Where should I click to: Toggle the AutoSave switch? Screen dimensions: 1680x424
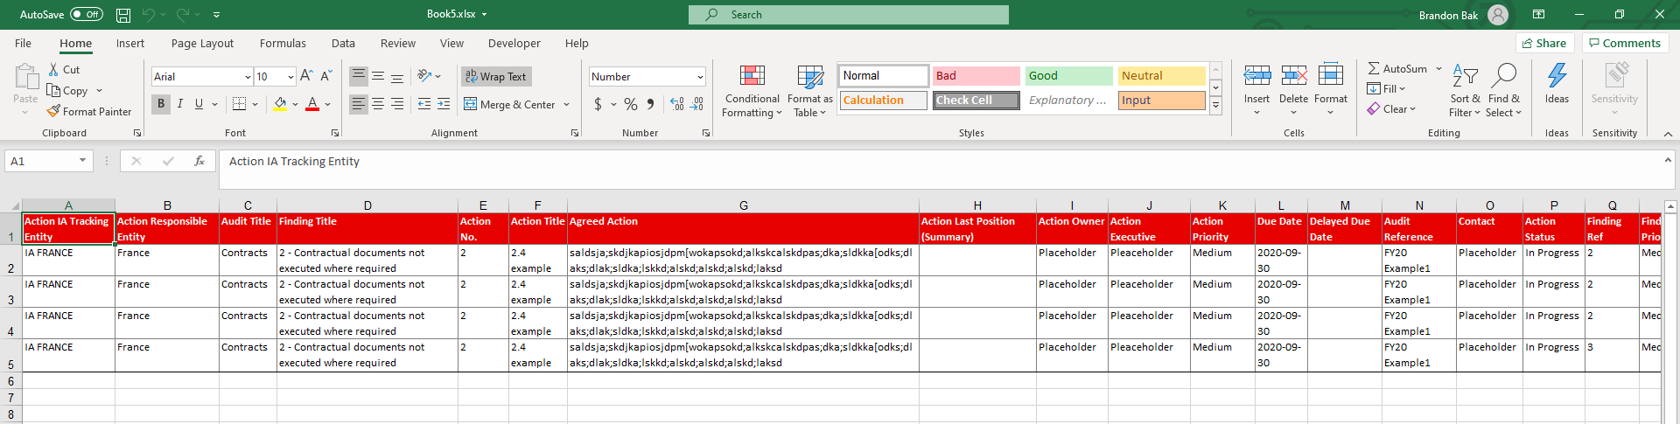click(86, 15)
